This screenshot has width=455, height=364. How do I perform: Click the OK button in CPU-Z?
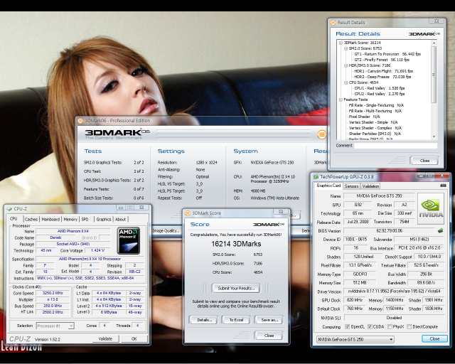(134, 338)
